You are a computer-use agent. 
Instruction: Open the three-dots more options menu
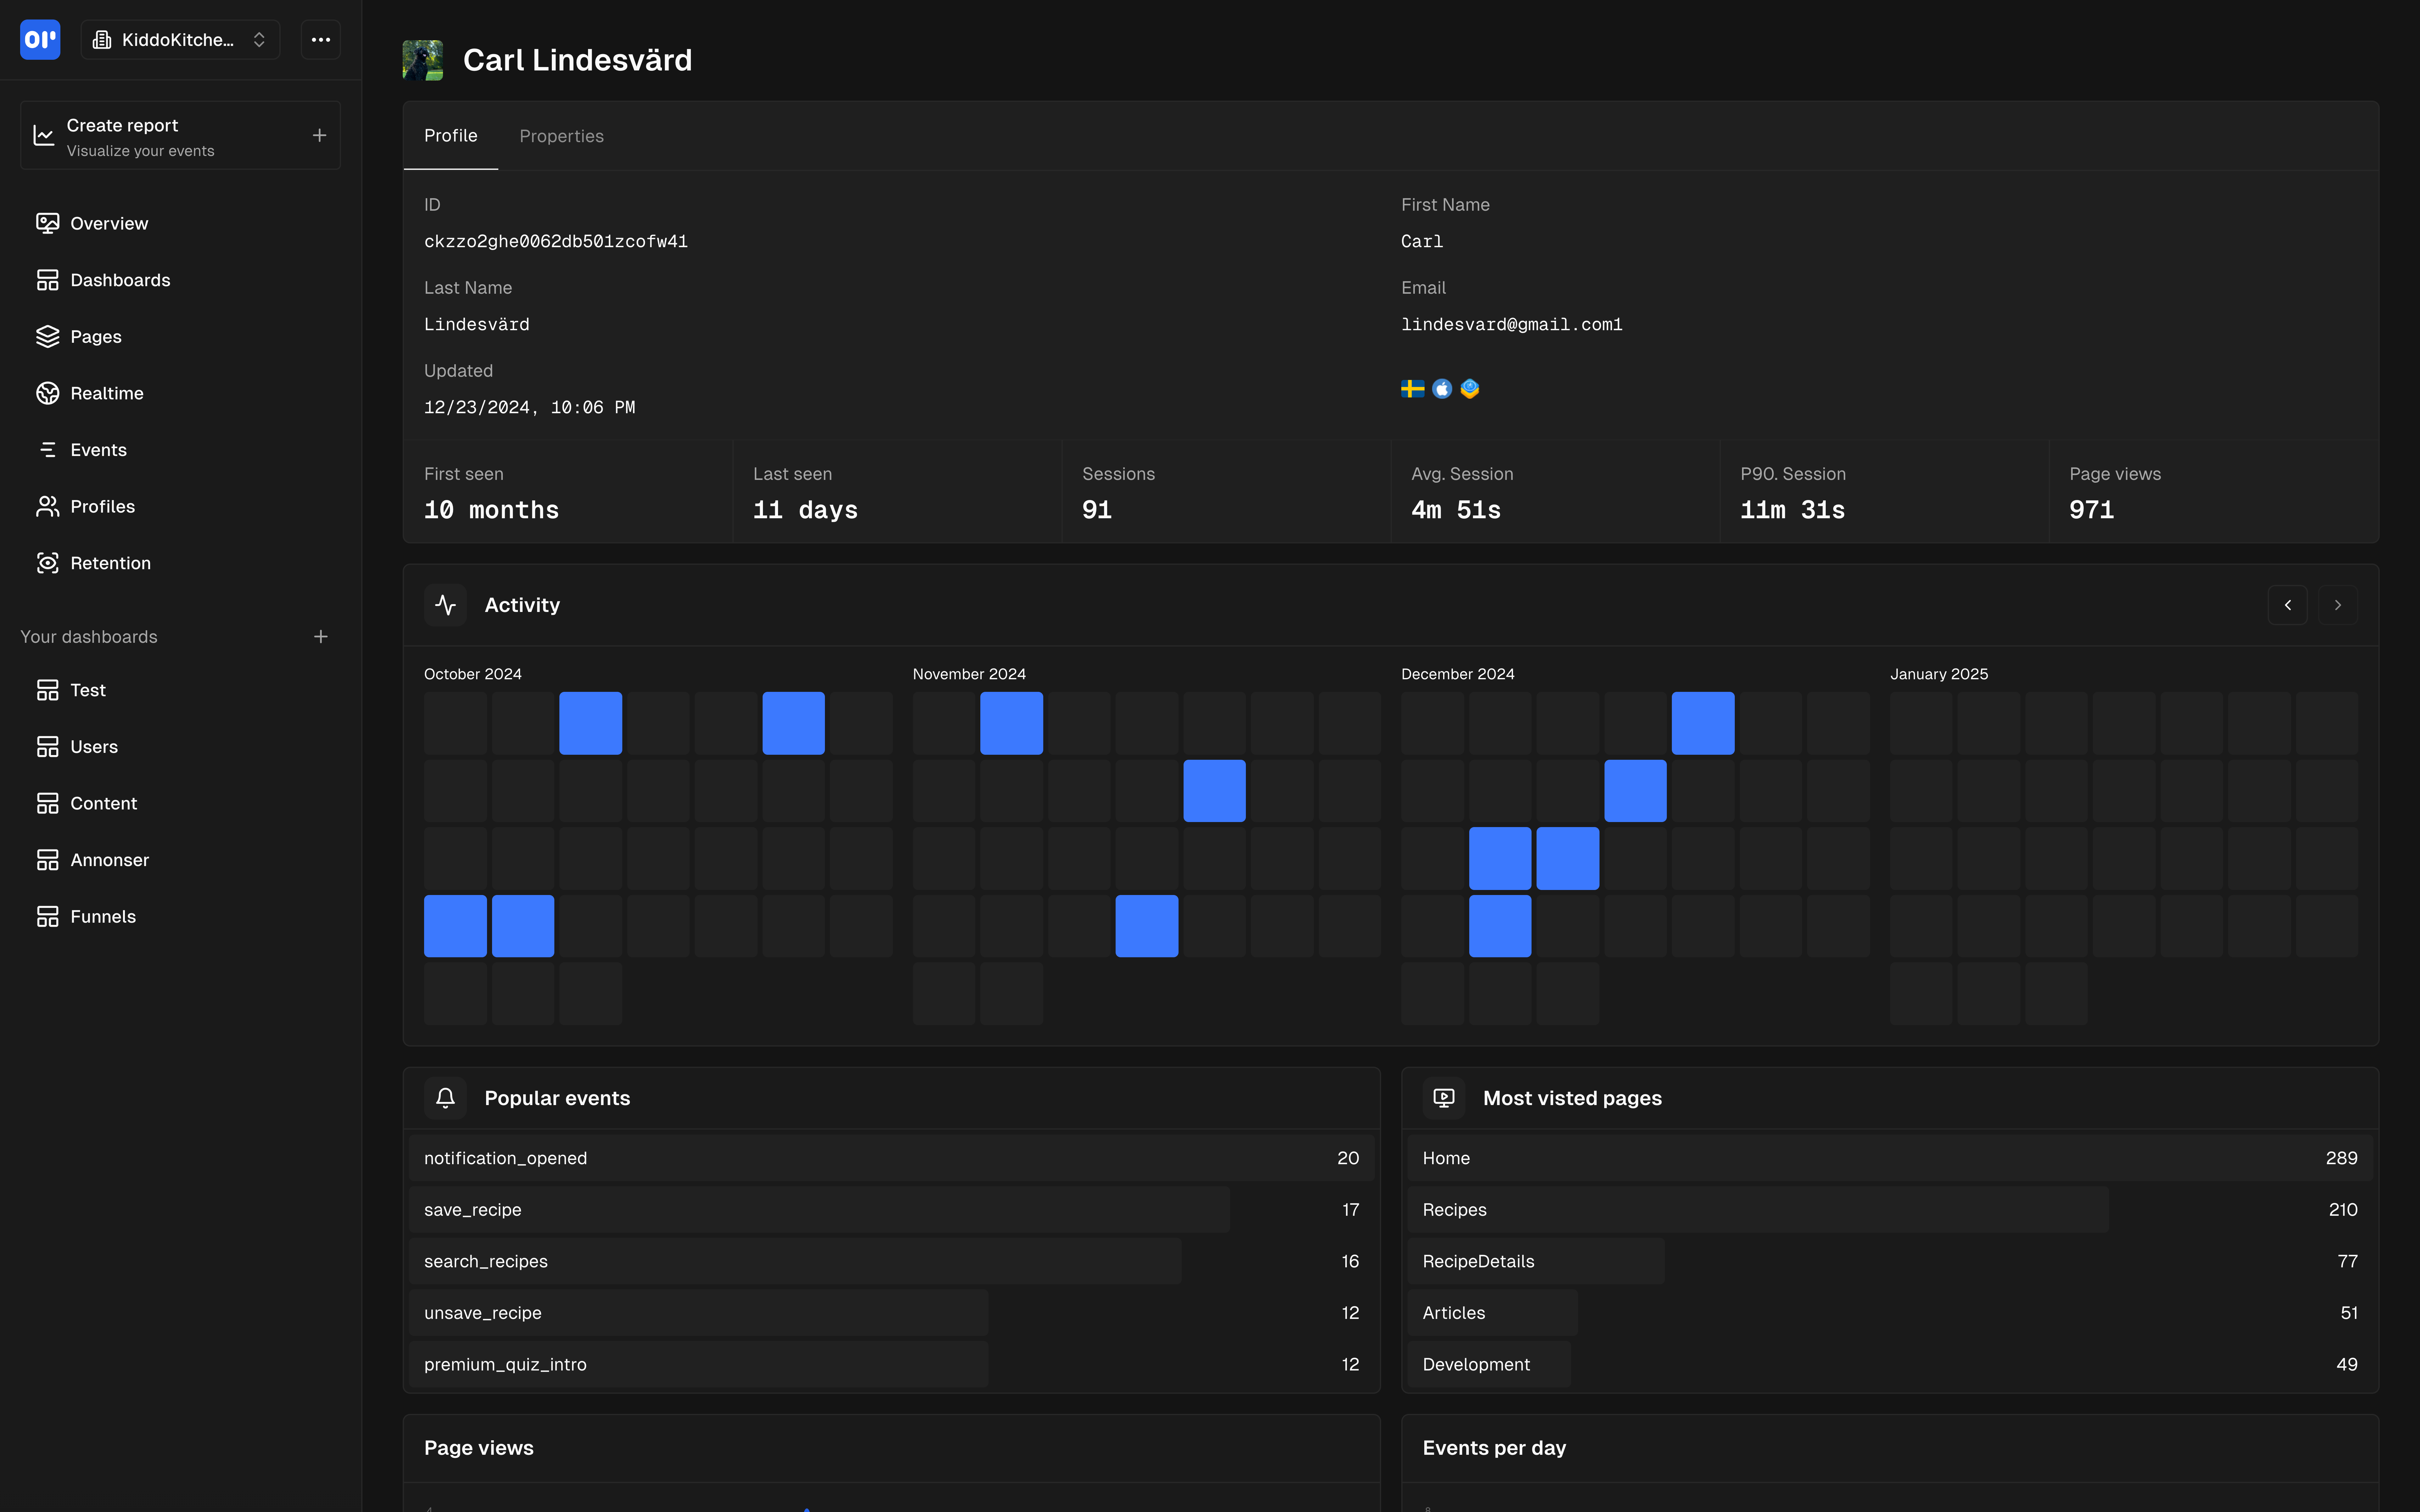(320, 40)
